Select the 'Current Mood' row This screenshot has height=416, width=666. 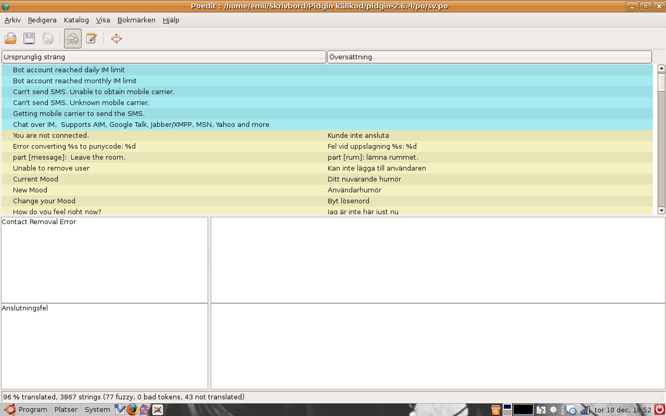[327, 179]
